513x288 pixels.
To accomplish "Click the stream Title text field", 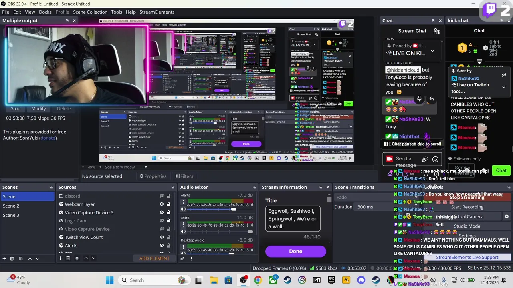I will tap(293, 219).
